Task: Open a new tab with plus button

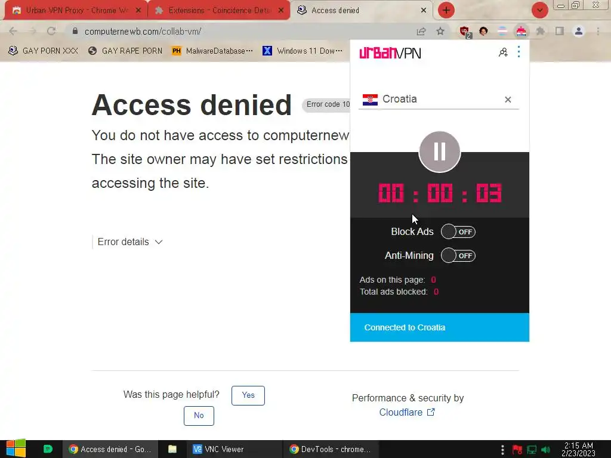Action: pos(446,10)
